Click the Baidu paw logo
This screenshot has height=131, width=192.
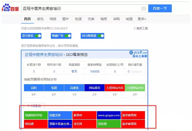coord(10,8)
